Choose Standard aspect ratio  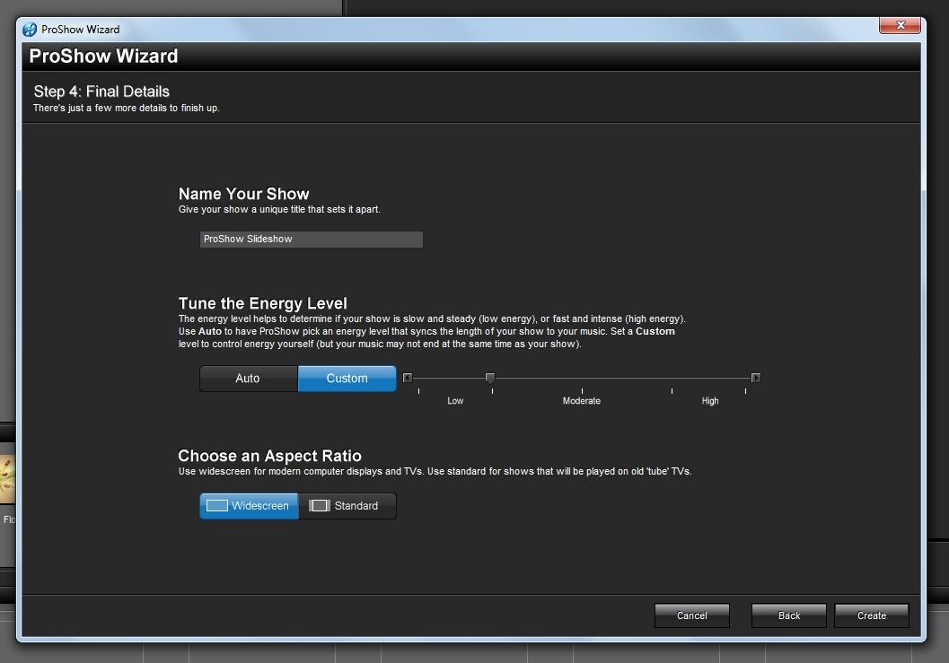tap(347, 506)
